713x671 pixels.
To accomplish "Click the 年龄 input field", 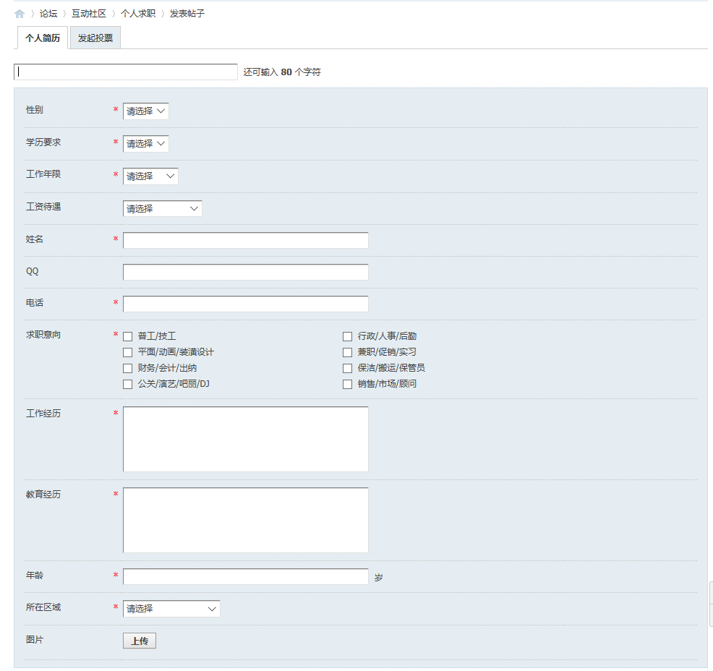I will [246, 576].
